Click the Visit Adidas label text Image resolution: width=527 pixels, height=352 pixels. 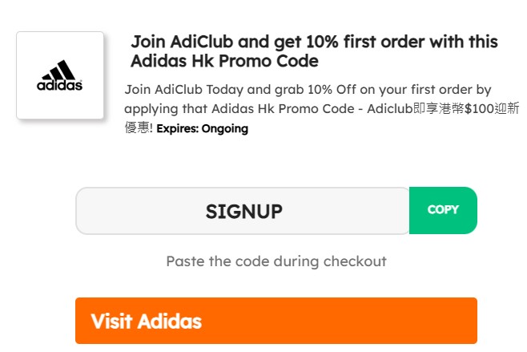click(146, 322)
